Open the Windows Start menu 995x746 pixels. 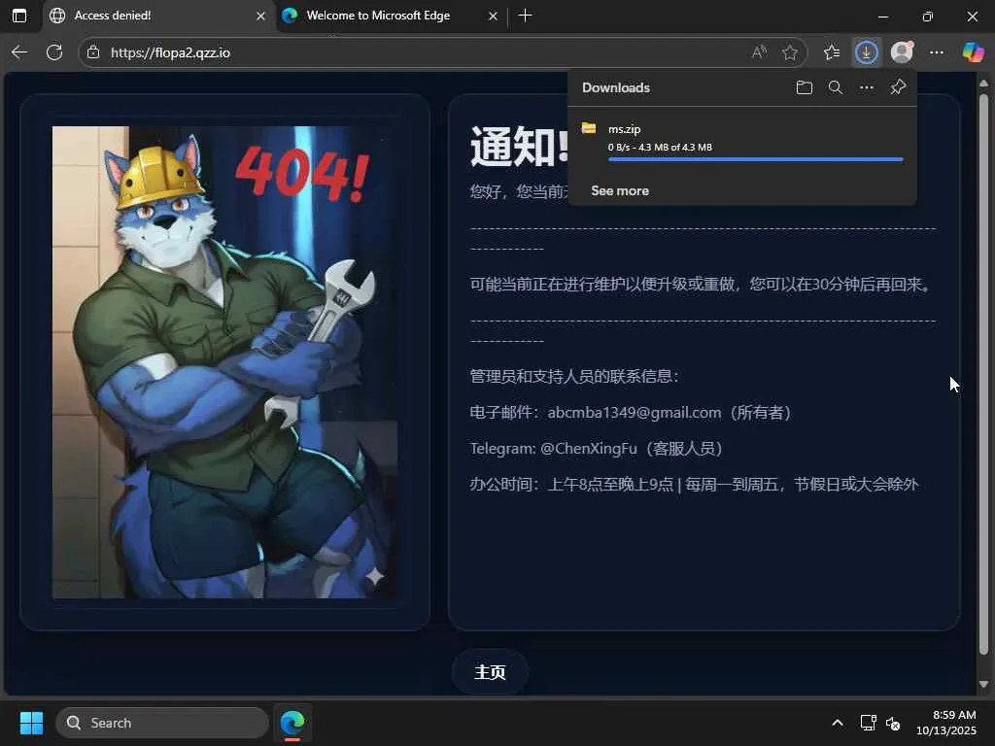(31, 723)
